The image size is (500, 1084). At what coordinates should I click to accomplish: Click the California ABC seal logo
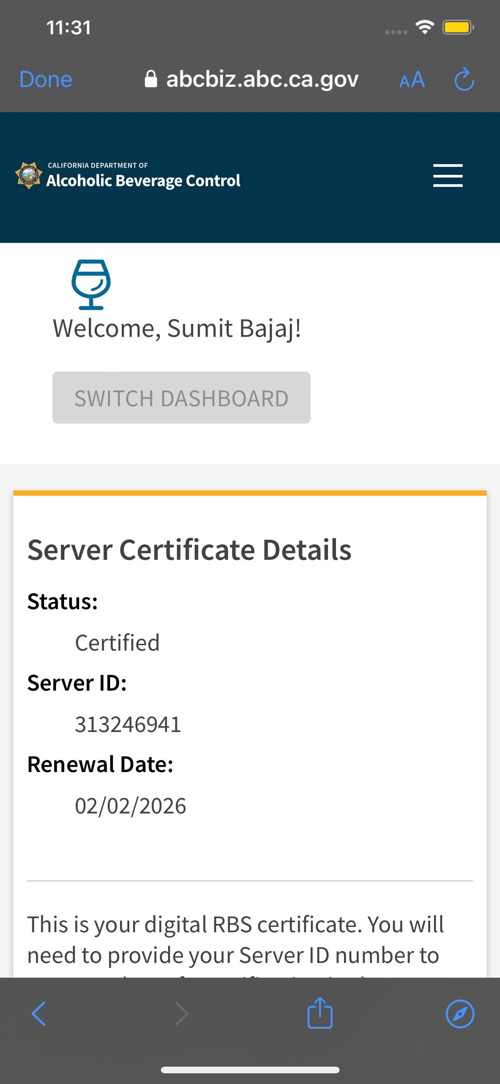[29, 175]
